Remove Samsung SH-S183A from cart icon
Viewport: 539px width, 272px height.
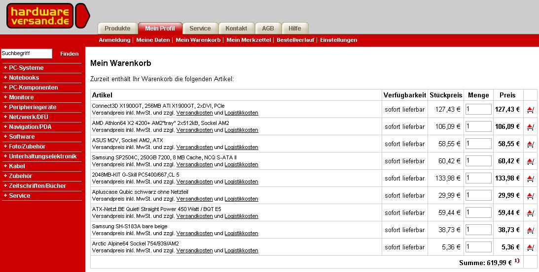530,230
